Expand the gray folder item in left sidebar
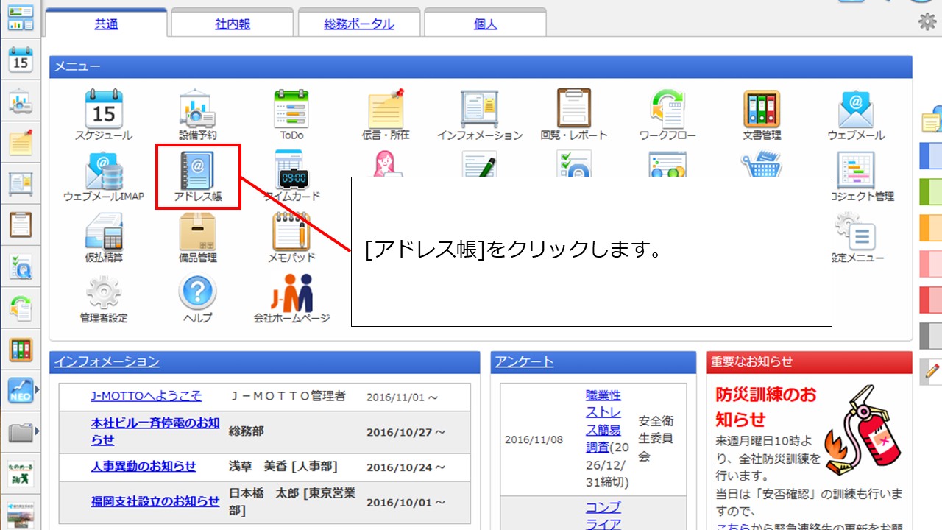 (22, 431)
